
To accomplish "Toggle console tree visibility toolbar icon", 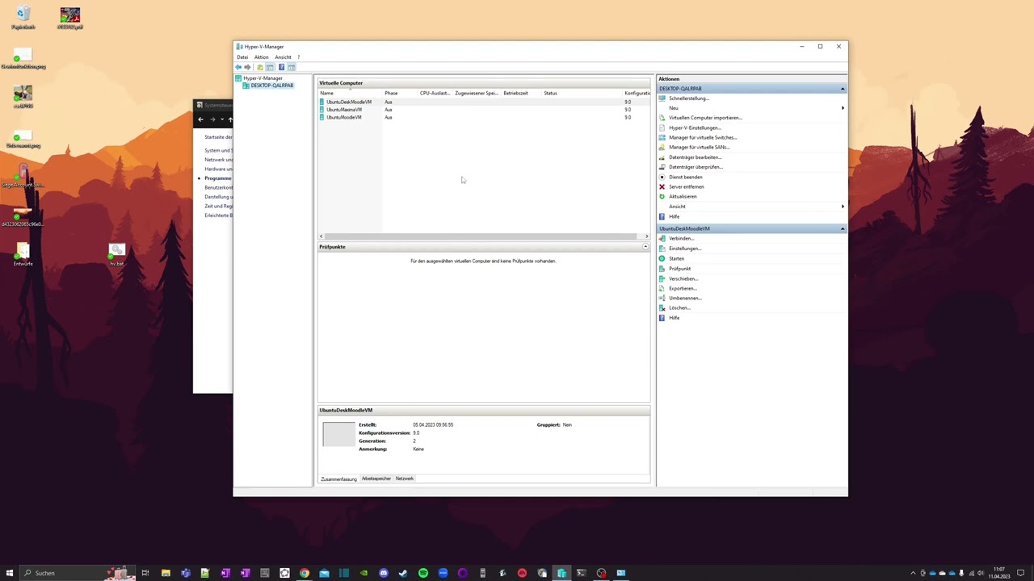I will pyautogui.click(x=270, y=67).
